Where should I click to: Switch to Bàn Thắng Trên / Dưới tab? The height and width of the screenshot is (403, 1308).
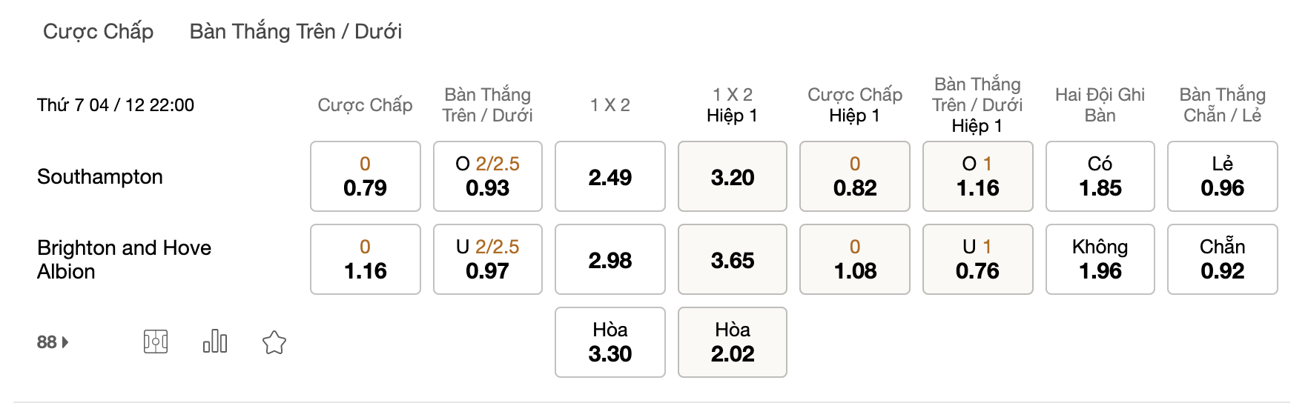click(x=296, y=31)
